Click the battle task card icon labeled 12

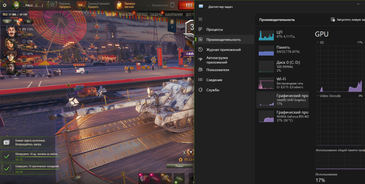(6, 142)
